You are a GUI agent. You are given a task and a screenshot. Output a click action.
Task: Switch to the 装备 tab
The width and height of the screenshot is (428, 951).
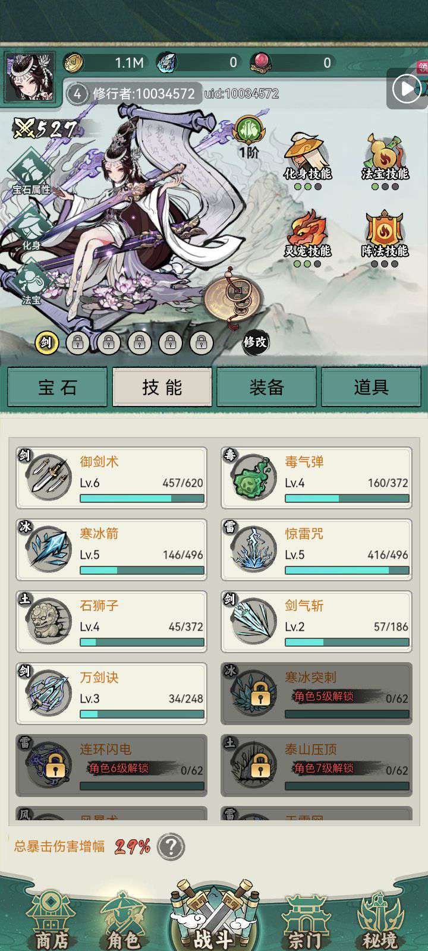[x=266, y=387]
